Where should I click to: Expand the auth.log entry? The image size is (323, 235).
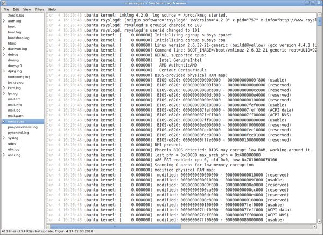coord(4,21)
